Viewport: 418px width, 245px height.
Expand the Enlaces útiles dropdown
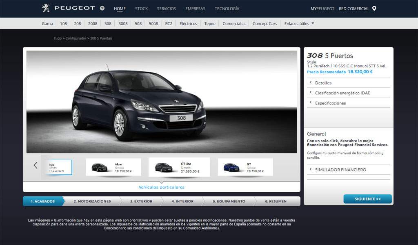pos(299,24)
